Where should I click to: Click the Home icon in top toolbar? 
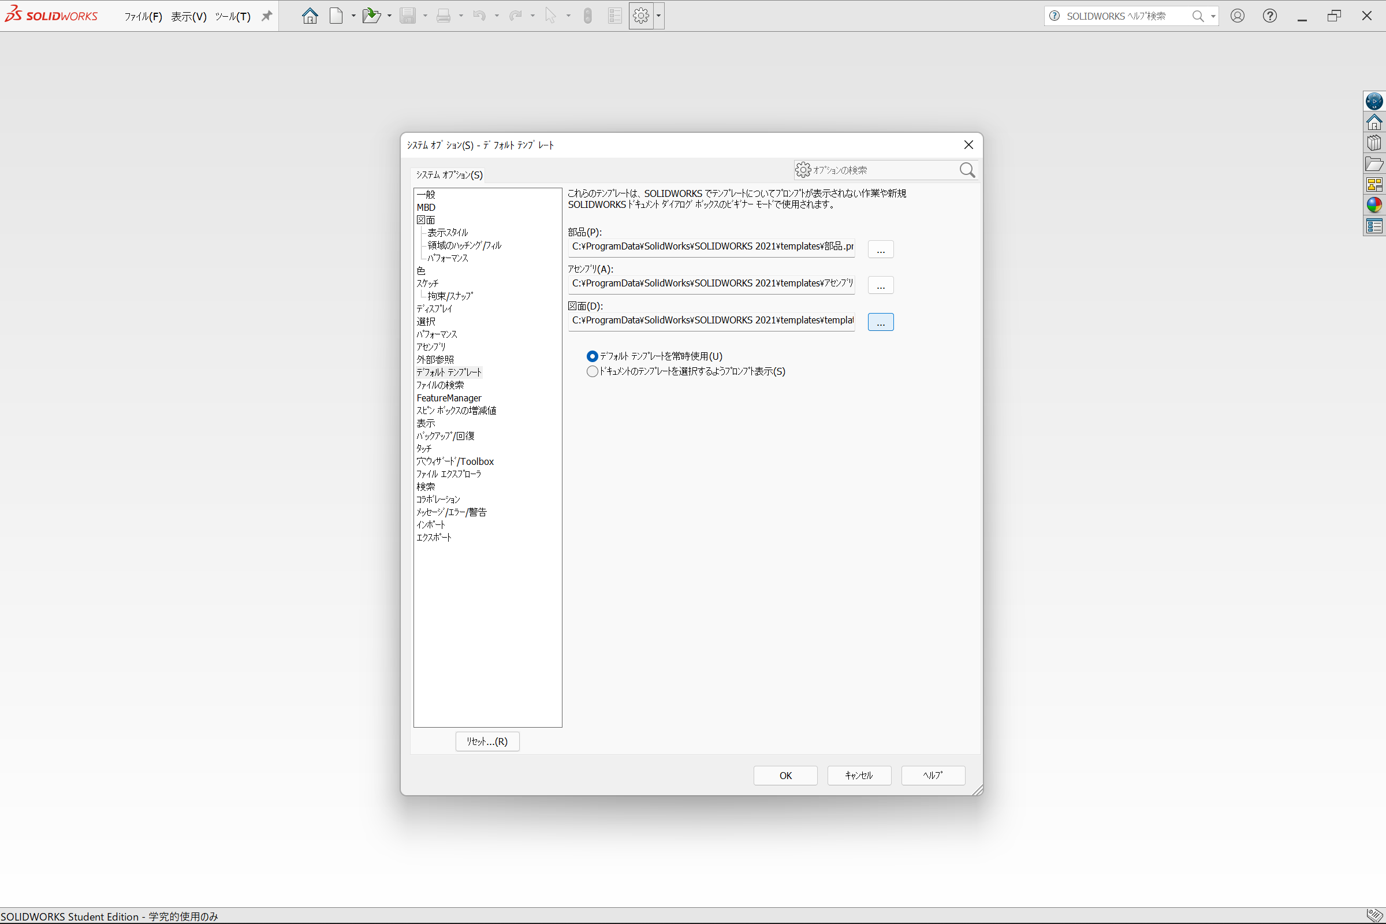pos(310,16)
